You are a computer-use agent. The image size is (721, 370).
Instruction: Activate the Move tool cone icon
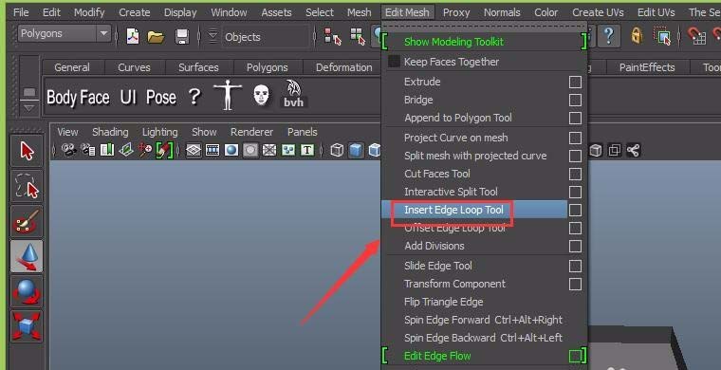point(27,256)
